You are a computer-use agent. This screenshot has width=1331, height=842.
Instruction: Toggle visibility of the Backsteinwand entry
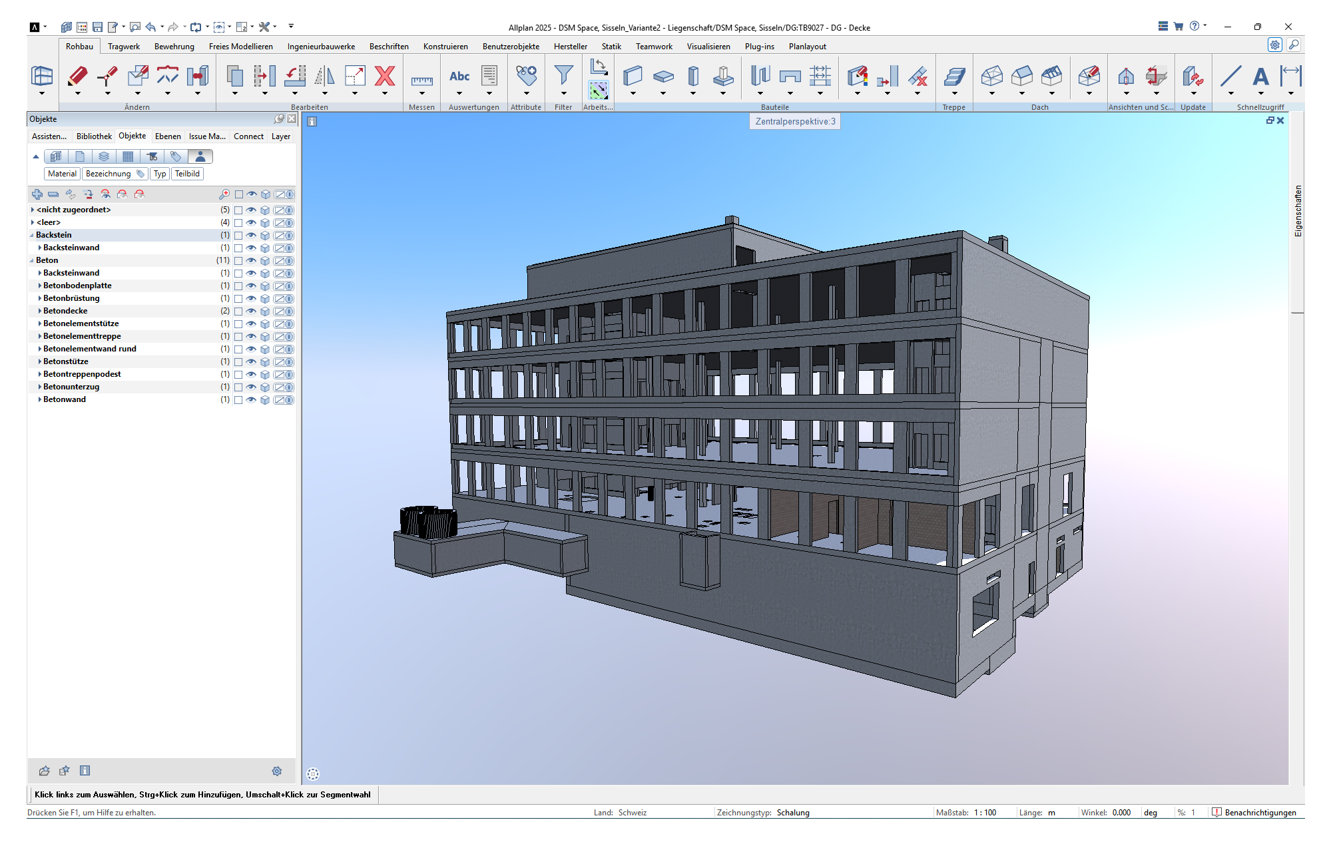click(x=250, y=248)
